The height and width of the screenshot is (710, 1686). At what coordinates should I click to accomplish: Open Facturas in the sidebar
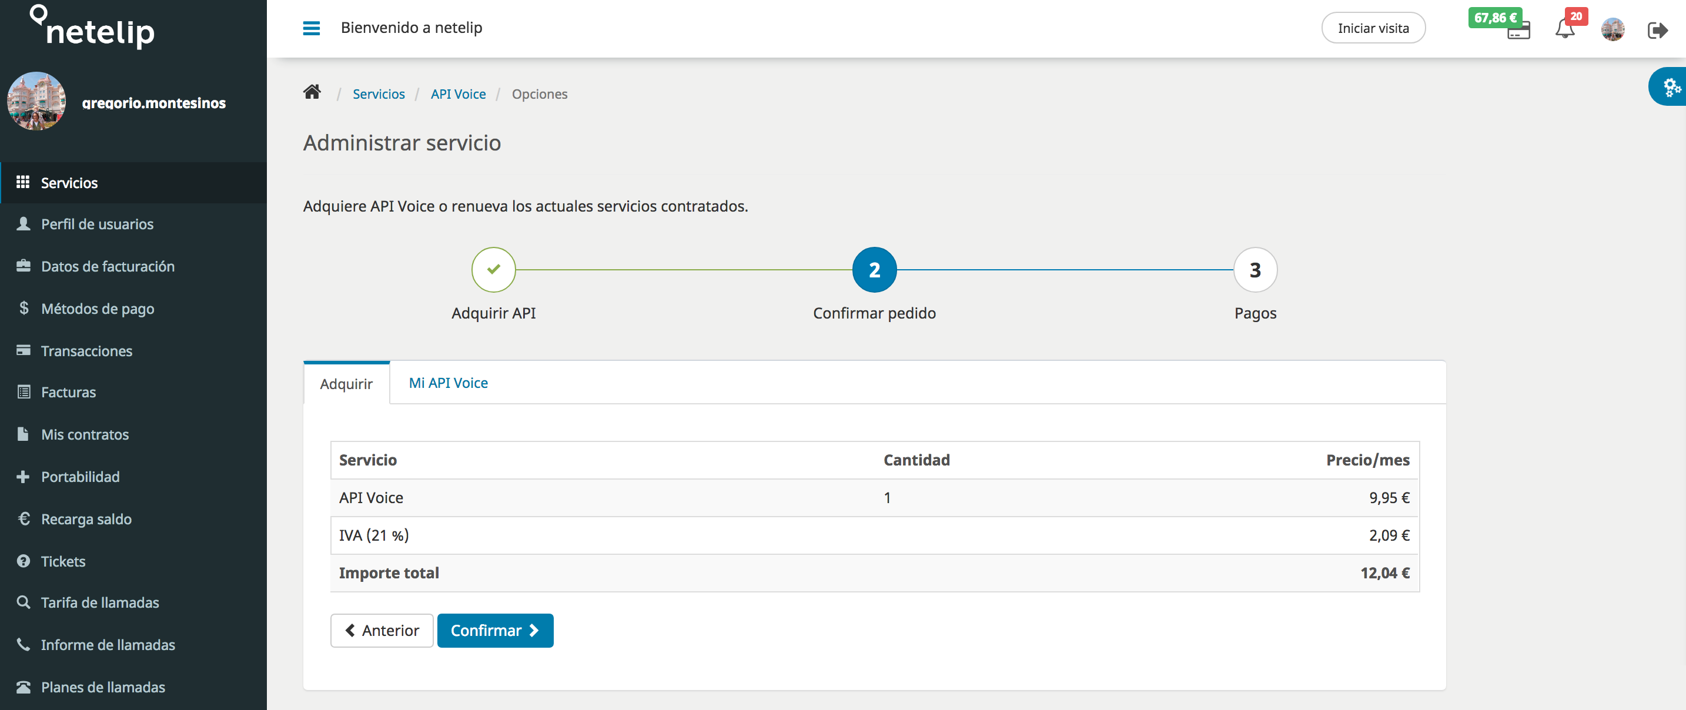pos(133,392)
